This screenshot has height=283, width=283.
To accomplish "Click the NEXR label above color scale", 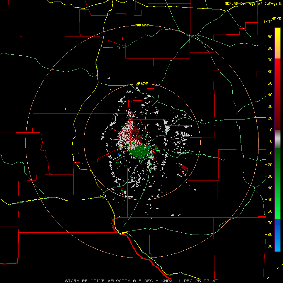I will pos(276,19).
